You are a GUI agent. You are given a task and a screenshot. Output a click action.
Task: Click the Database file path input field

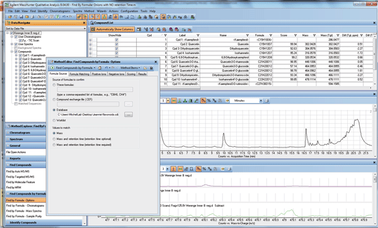pyautogui.click(x=88, y=115)
